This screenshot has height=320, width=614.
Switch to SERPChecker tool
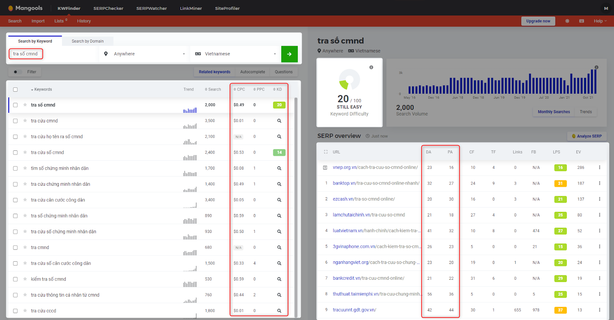click(x=108, y=8)
